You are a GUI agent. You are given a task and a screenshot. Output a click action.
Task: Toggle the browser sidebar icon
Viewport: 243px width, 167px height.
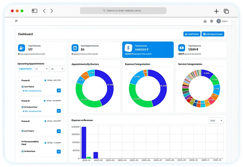[34, 11]
